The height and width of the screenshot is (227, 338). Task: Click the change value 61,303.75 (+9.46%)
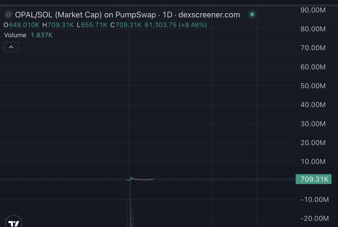[x=176, y=25]
